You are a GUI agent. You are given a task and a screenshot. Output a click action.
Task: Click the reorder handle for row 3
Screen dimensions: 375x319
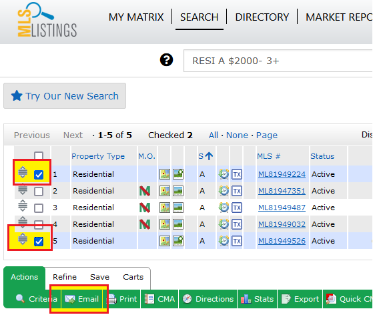point(23,206)
